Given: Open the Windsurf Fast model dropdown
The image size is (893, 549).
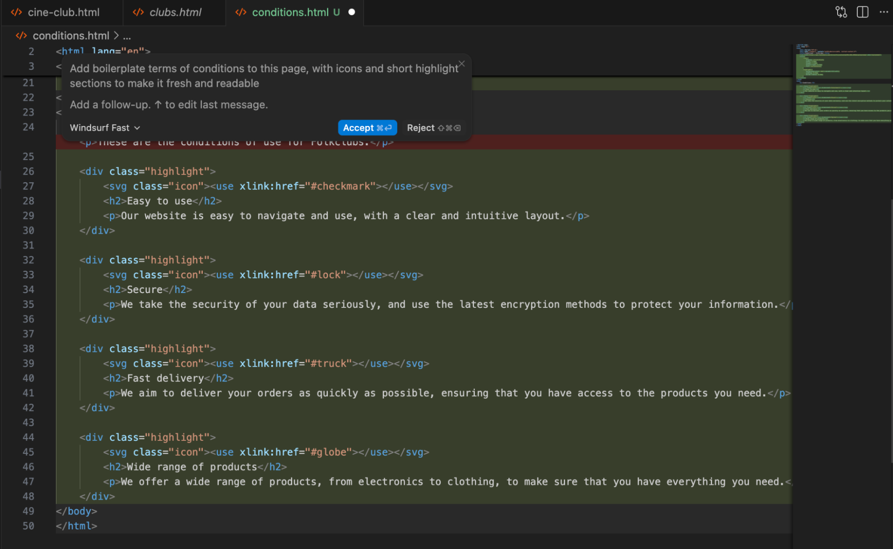Looking at the screenshot, I should 105,128.
